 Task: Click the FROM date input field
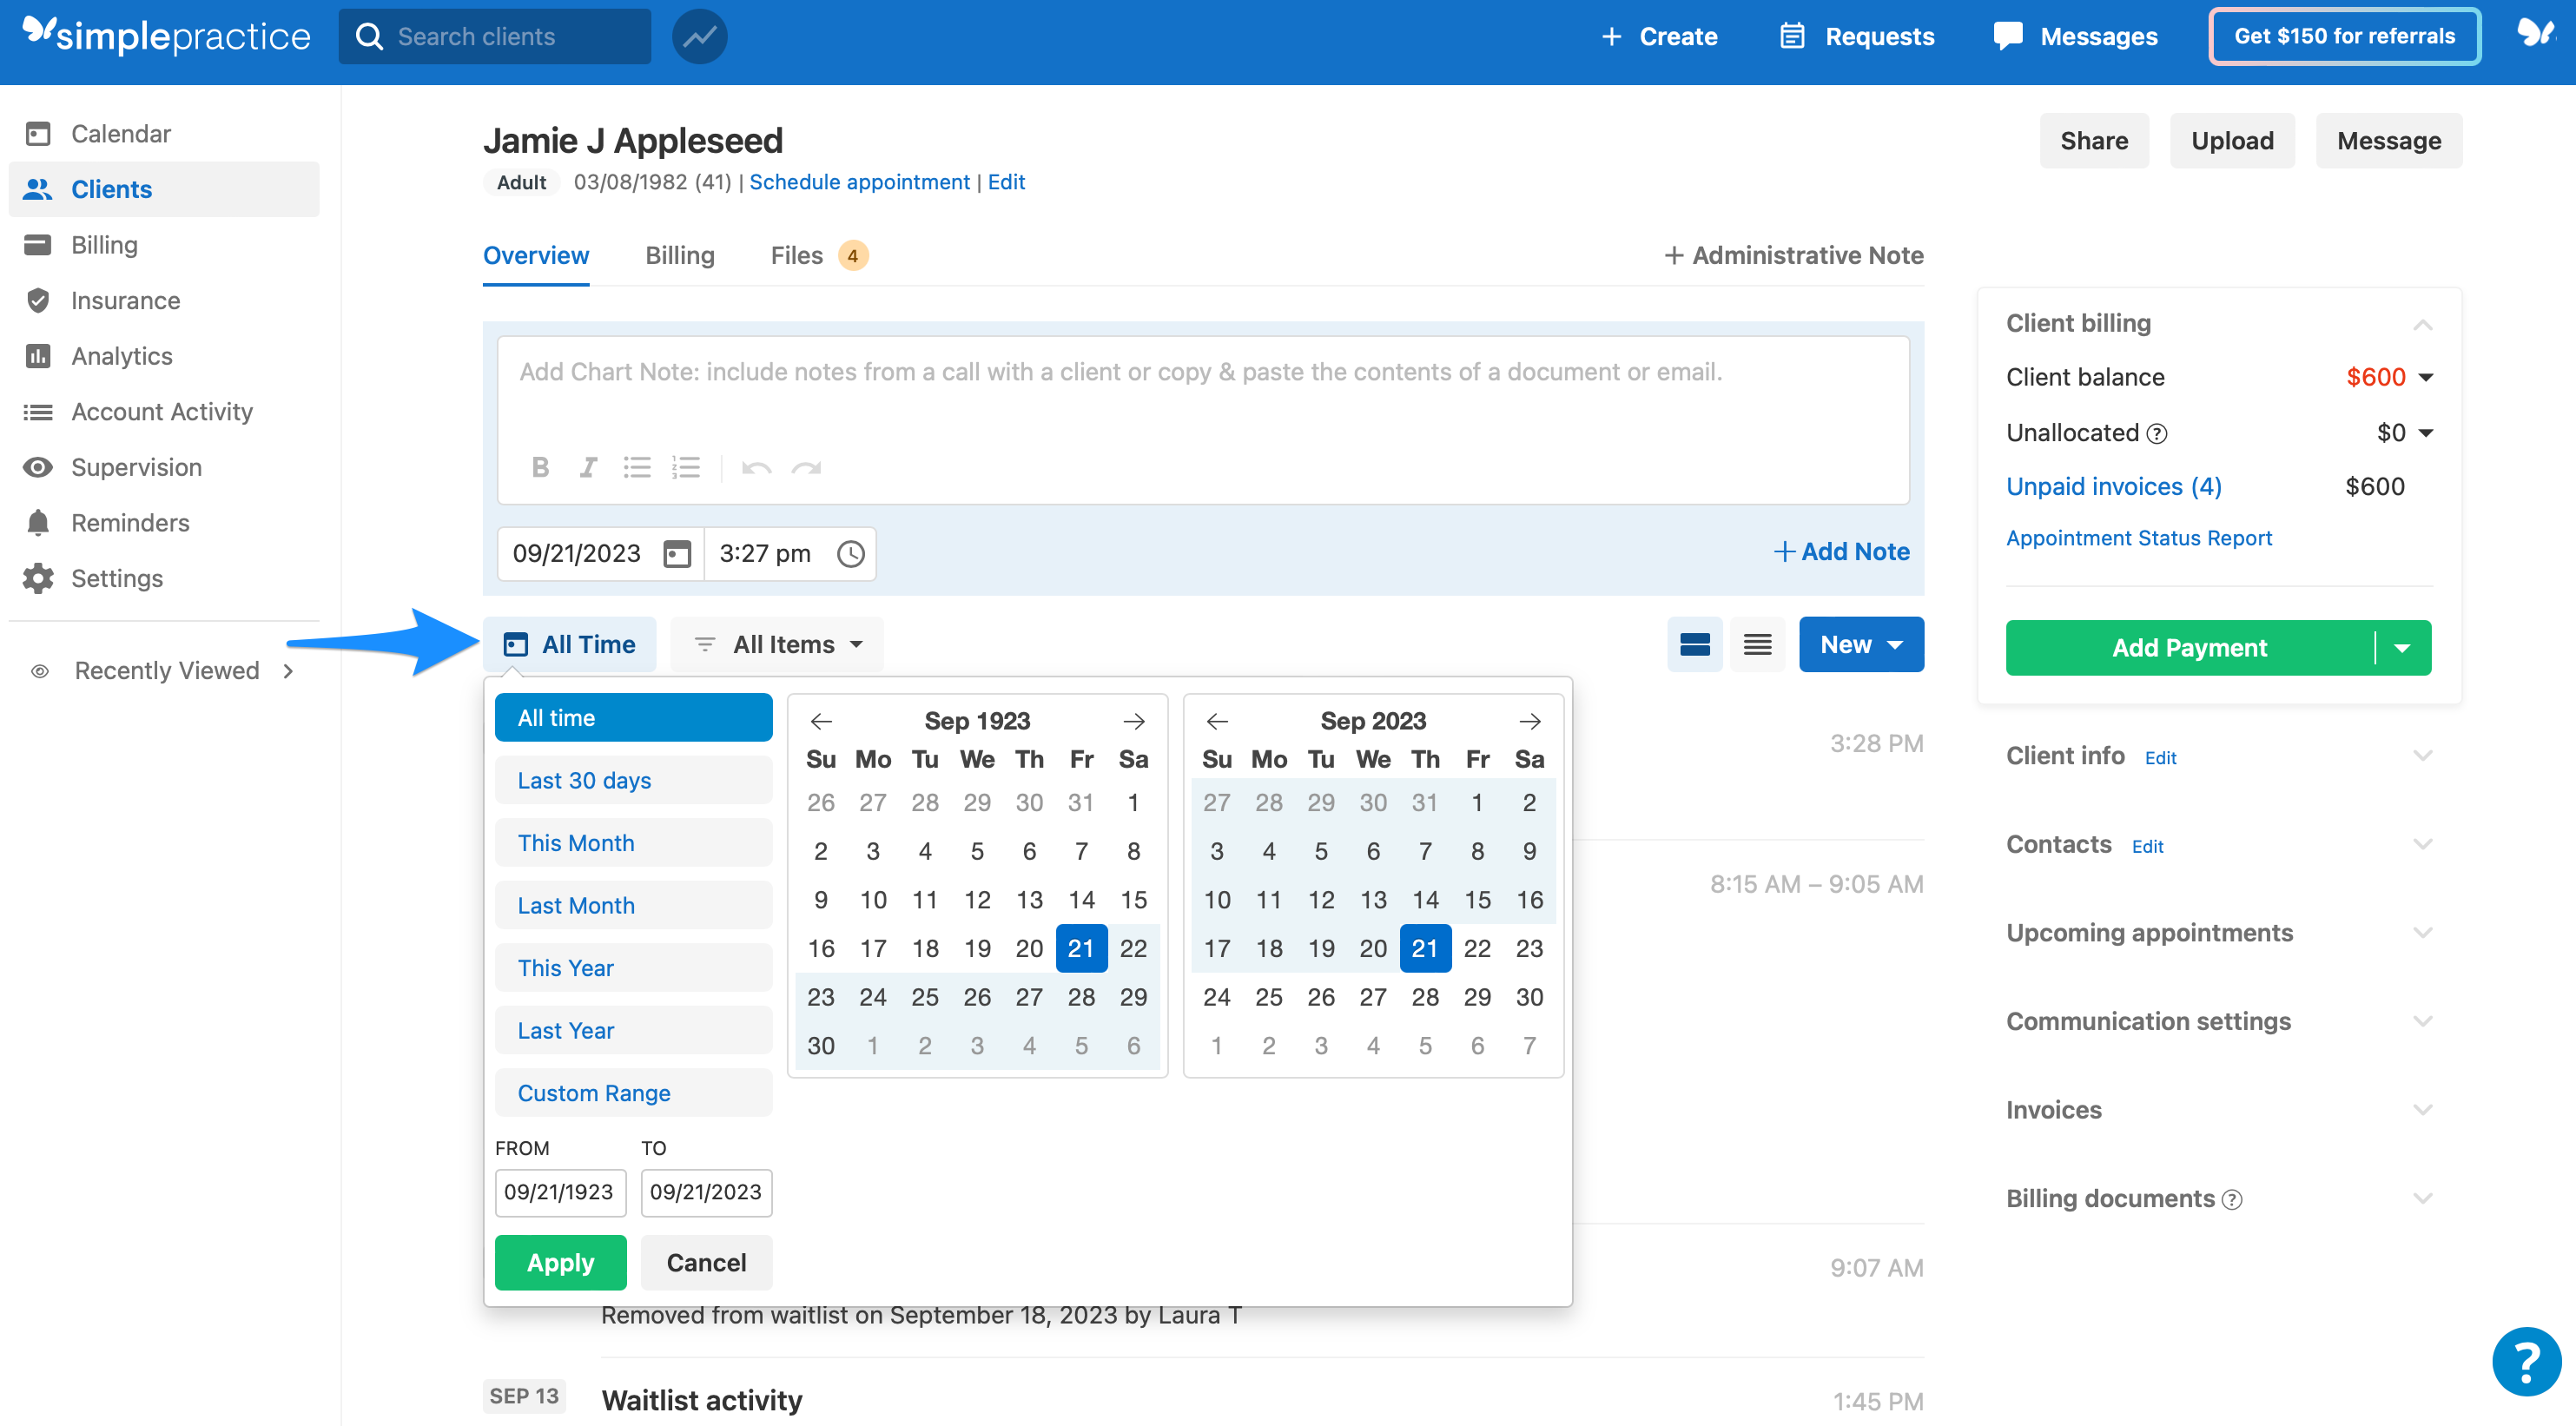[560, 1192]
